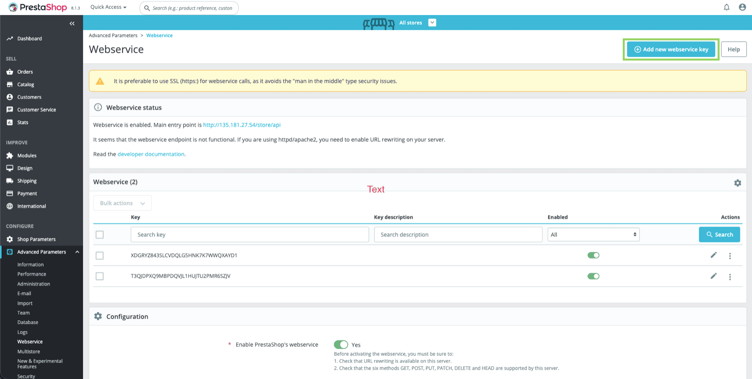Collapse the sidebar with double-chevron icon

coord(72,24)
